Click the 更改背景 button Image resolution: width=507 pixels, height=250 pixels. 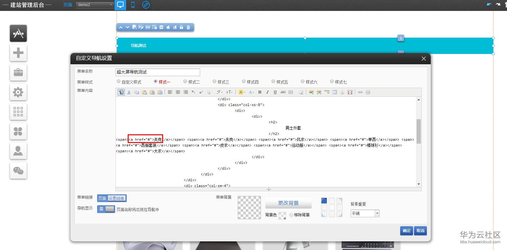click(x=289, y=203)
